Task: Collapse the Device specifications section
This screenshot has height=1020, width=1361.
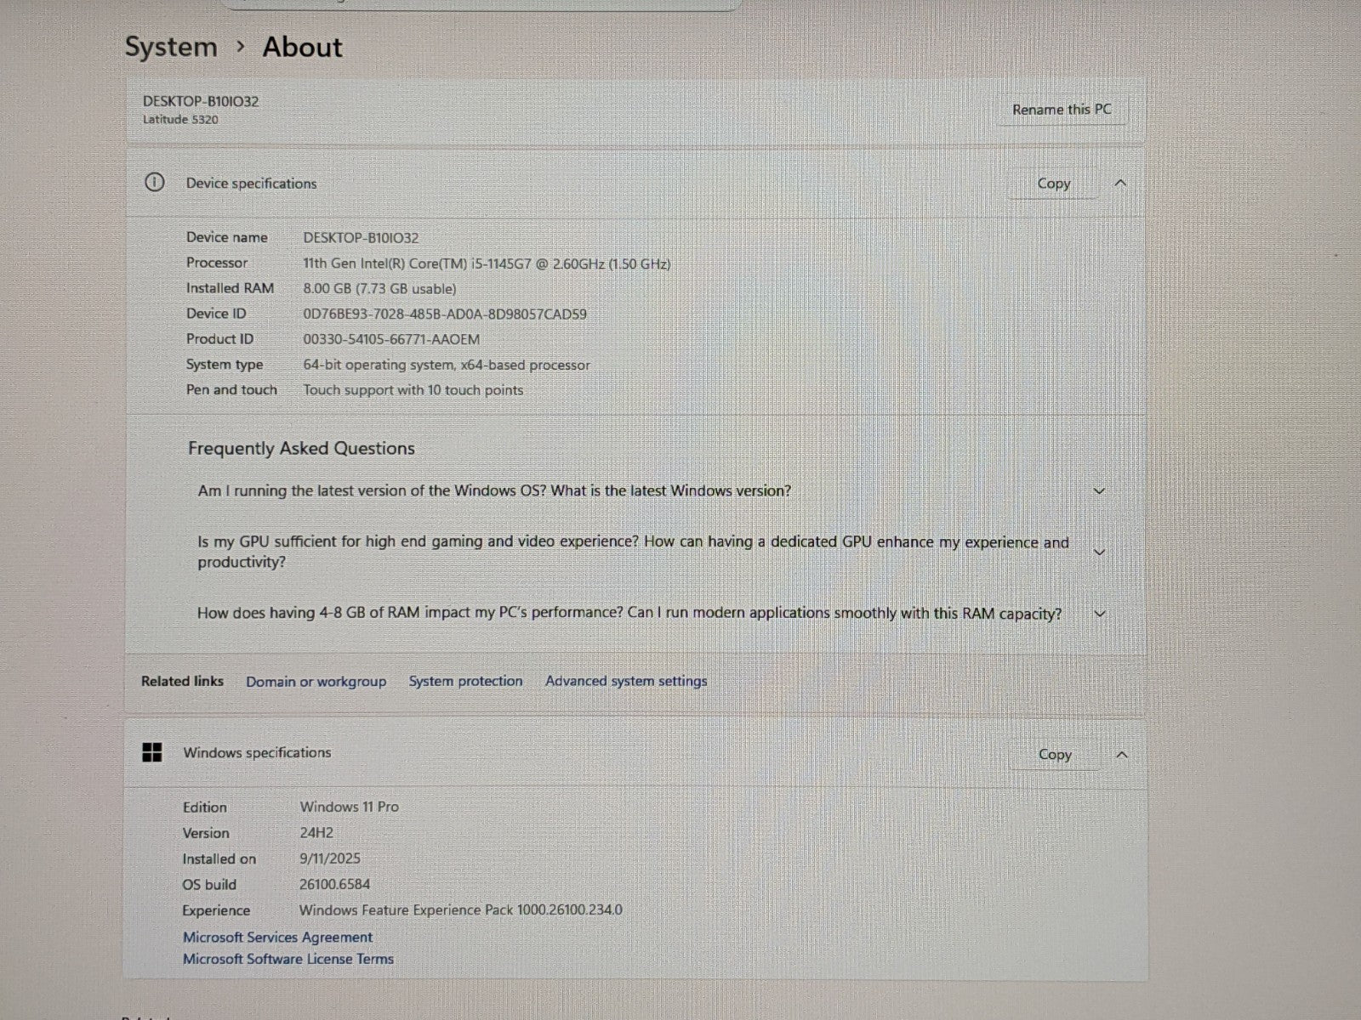Action: point(1120,184)
